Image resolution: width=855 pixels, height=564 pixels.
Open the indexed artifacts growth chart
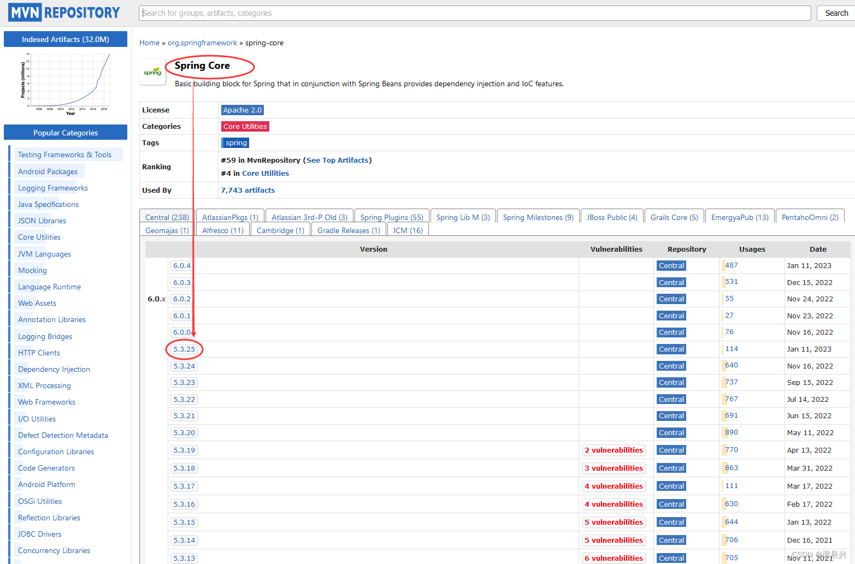click(x=66, y=84)
